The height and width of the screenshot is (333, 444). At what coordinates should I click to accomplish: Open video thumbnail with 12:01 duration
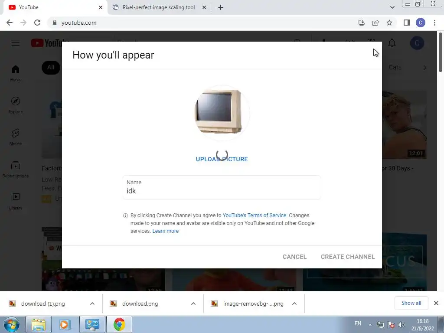pos(405,124)
